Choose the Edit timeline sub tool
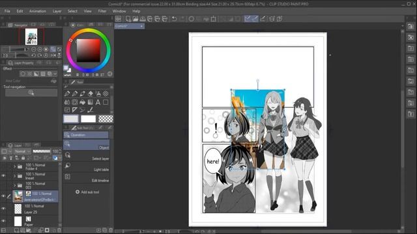This screenshot has width=417, height=234. [x=87, y=178]
